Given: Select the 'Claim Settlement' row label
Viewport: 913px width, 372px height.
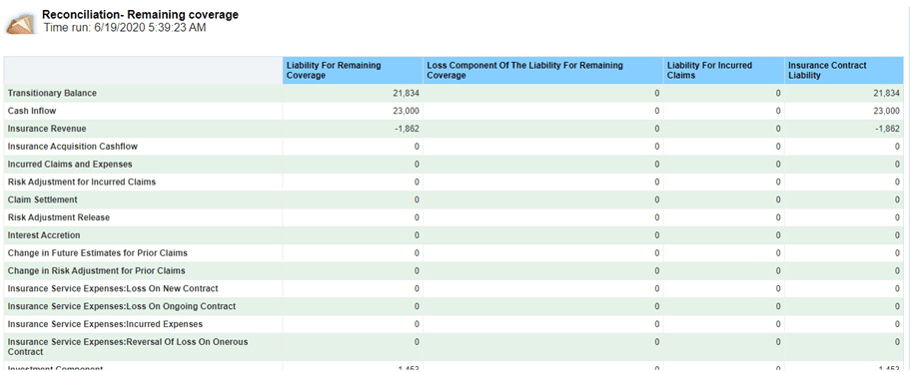Looking at the screenshot, I should 43,199.
